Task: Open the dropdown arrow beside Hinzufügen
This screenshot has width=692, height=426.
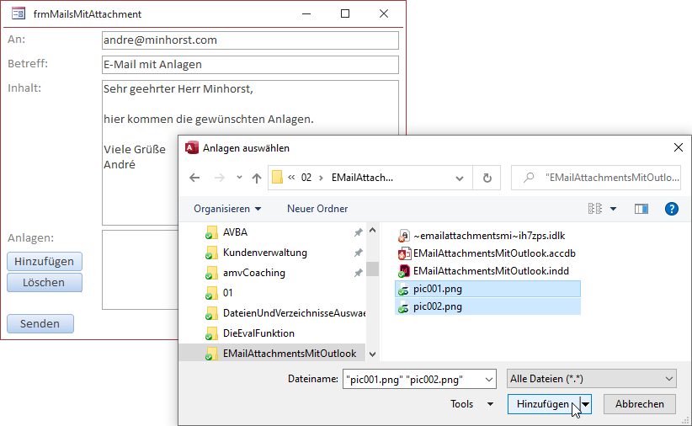Action: pyautogui.click(x=586, y=404)
